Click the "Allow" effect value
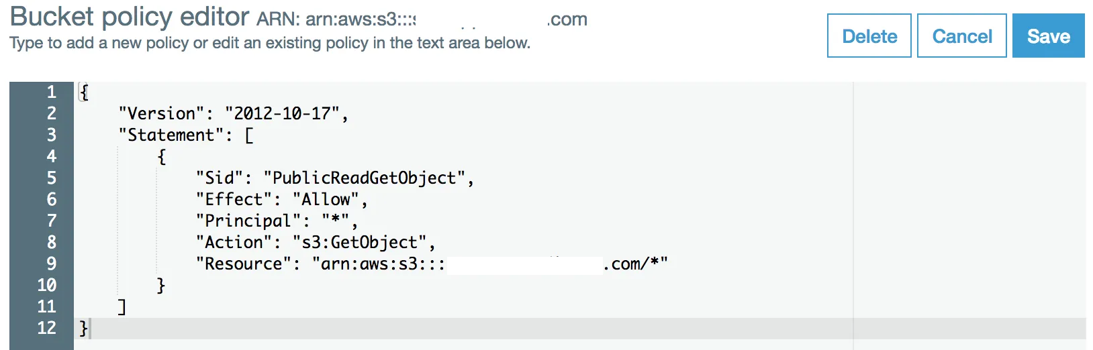 click(x=326, y=199)
